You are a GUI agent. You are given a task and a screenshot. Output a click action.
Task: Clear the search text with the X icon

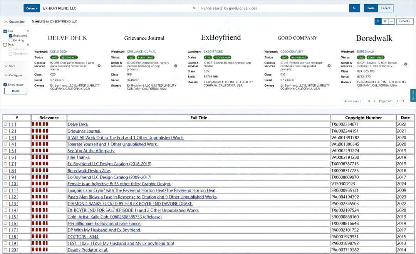(x=194, y=8)
